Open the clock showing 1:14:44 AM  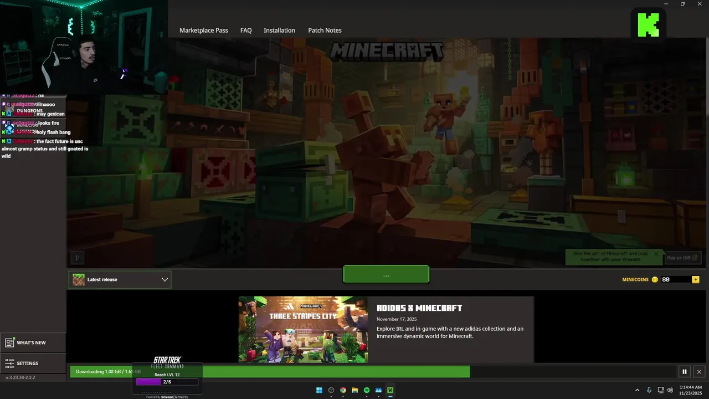click(x=691, y=390)
